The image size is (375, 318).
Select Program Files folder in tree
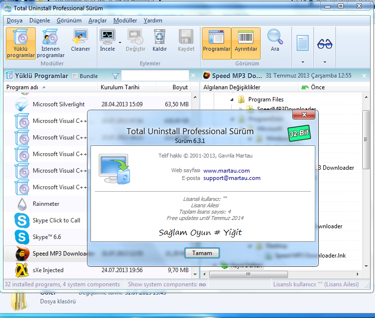pos(265,99)
